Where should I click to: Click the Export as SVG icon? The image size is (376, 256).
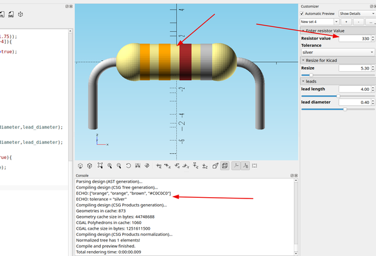click(x=11, y=14)
